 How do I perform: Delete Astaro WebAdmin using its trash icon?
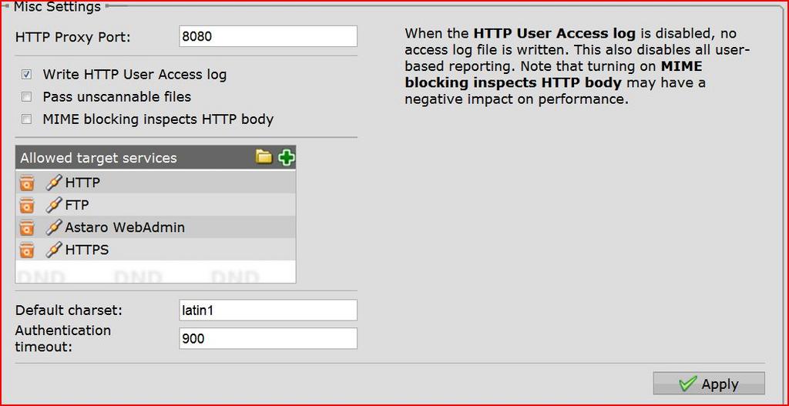tap(27, 227)
